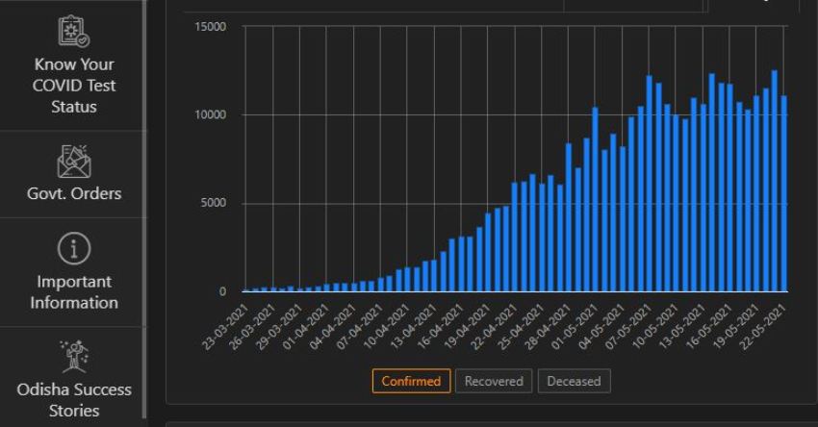Show the Recovered chart series
818x427 pixels.
coord(494,381)
